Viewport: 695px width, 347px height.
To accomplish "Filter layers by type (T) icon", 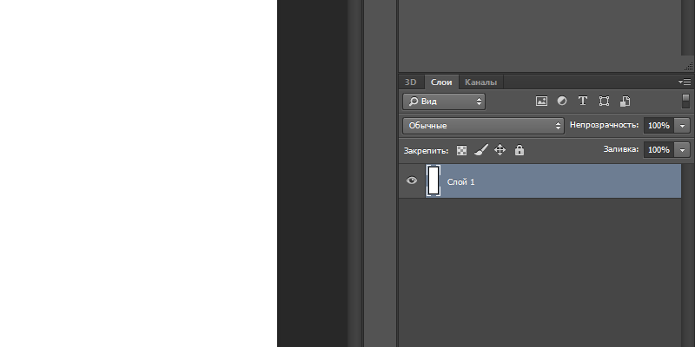I will pos(583,101).
